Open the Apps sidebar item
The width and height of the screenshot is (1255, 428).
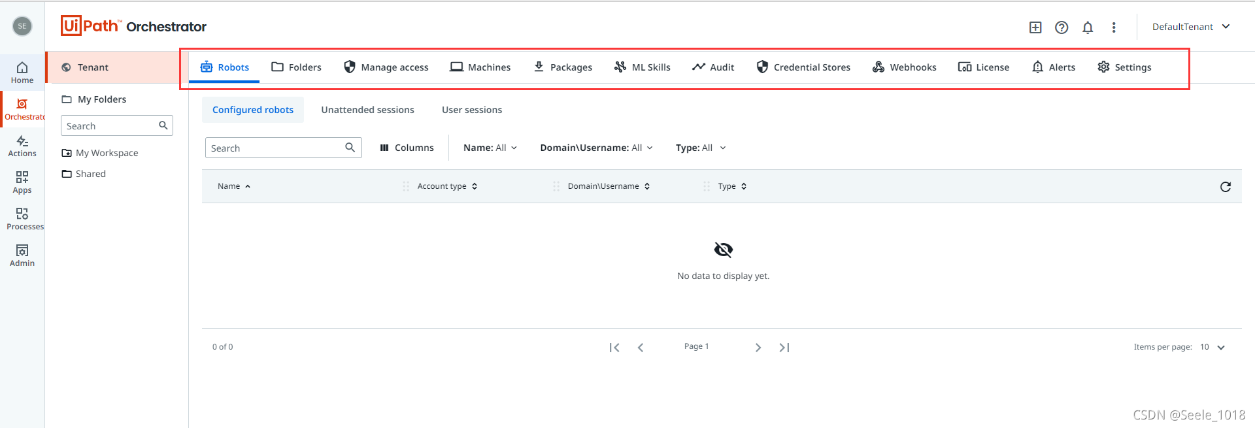tap(22, 182)
